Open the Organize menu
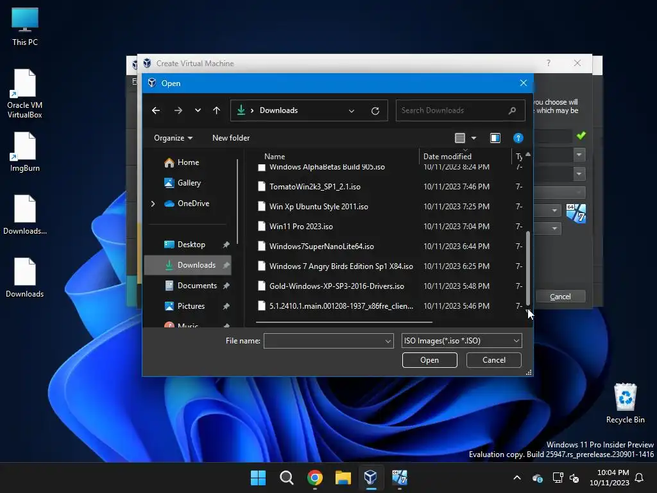This screenshot has width=657, height=493. (173, 138)
